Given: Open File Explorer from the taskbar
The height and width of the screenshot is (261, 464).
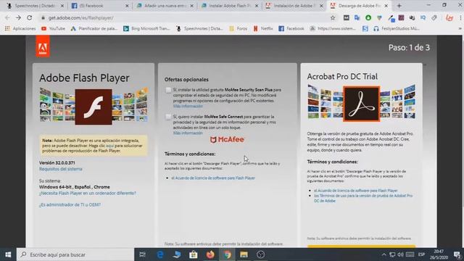Looking at the screenshot, I should (x=244, y=254).
